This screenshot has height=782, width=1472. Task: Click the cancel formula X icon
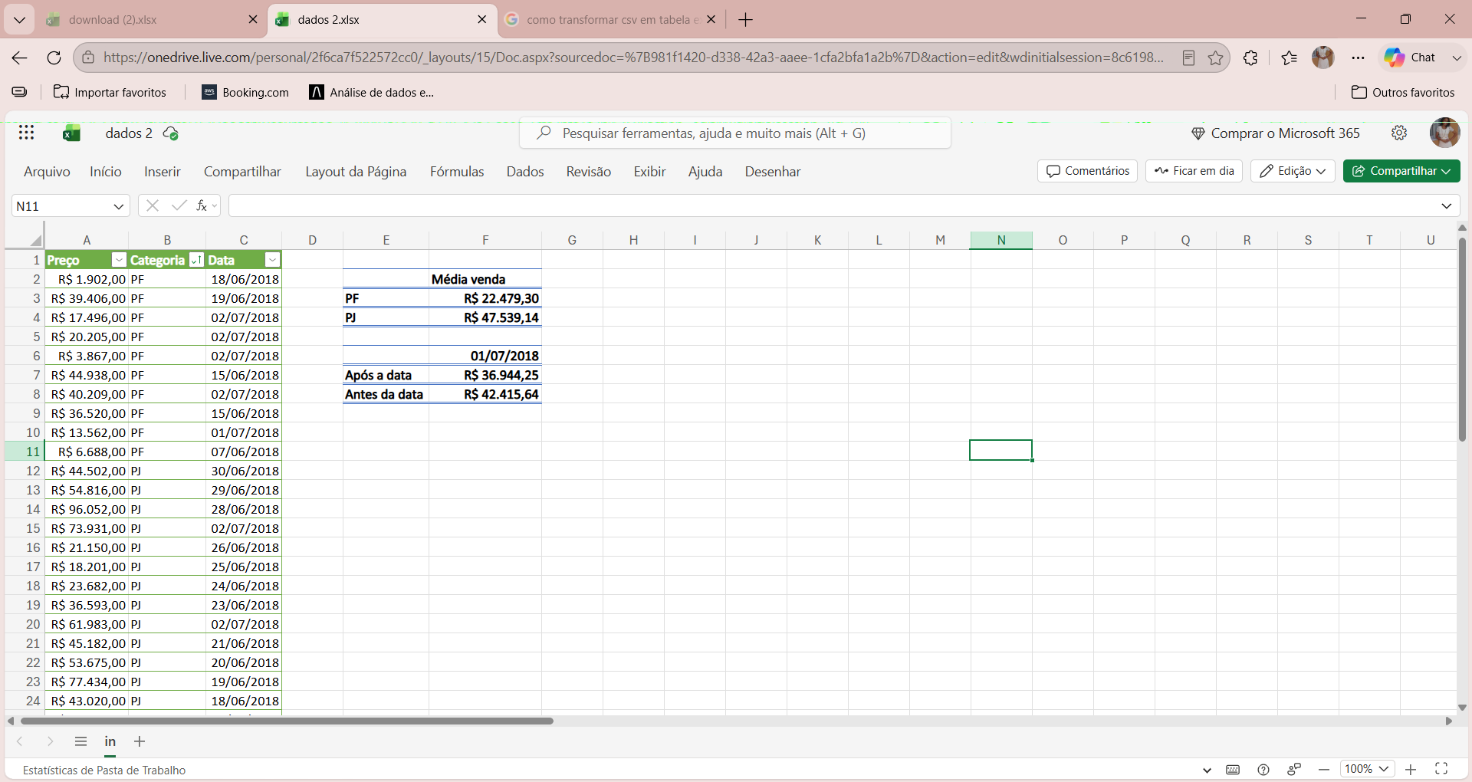tap(153, 205)
